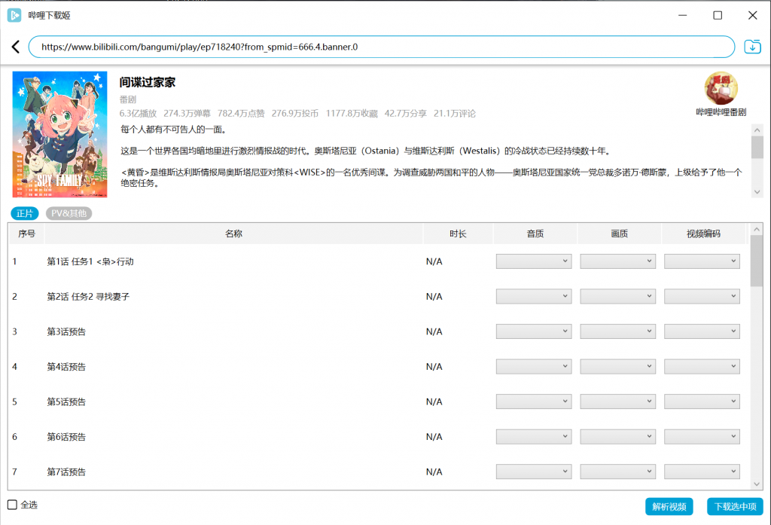Open 视频编码 dropdown for 第2话 row
Screen dimensions: 771x525
702,296
